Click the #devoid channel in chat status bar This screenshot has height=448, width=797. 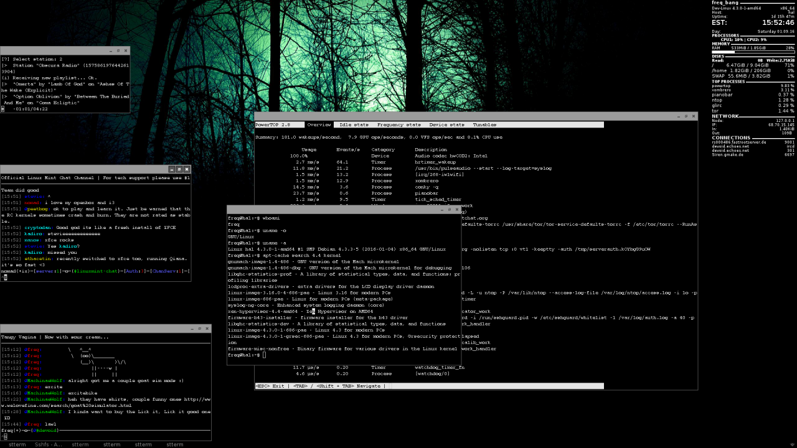coord(48,431)
